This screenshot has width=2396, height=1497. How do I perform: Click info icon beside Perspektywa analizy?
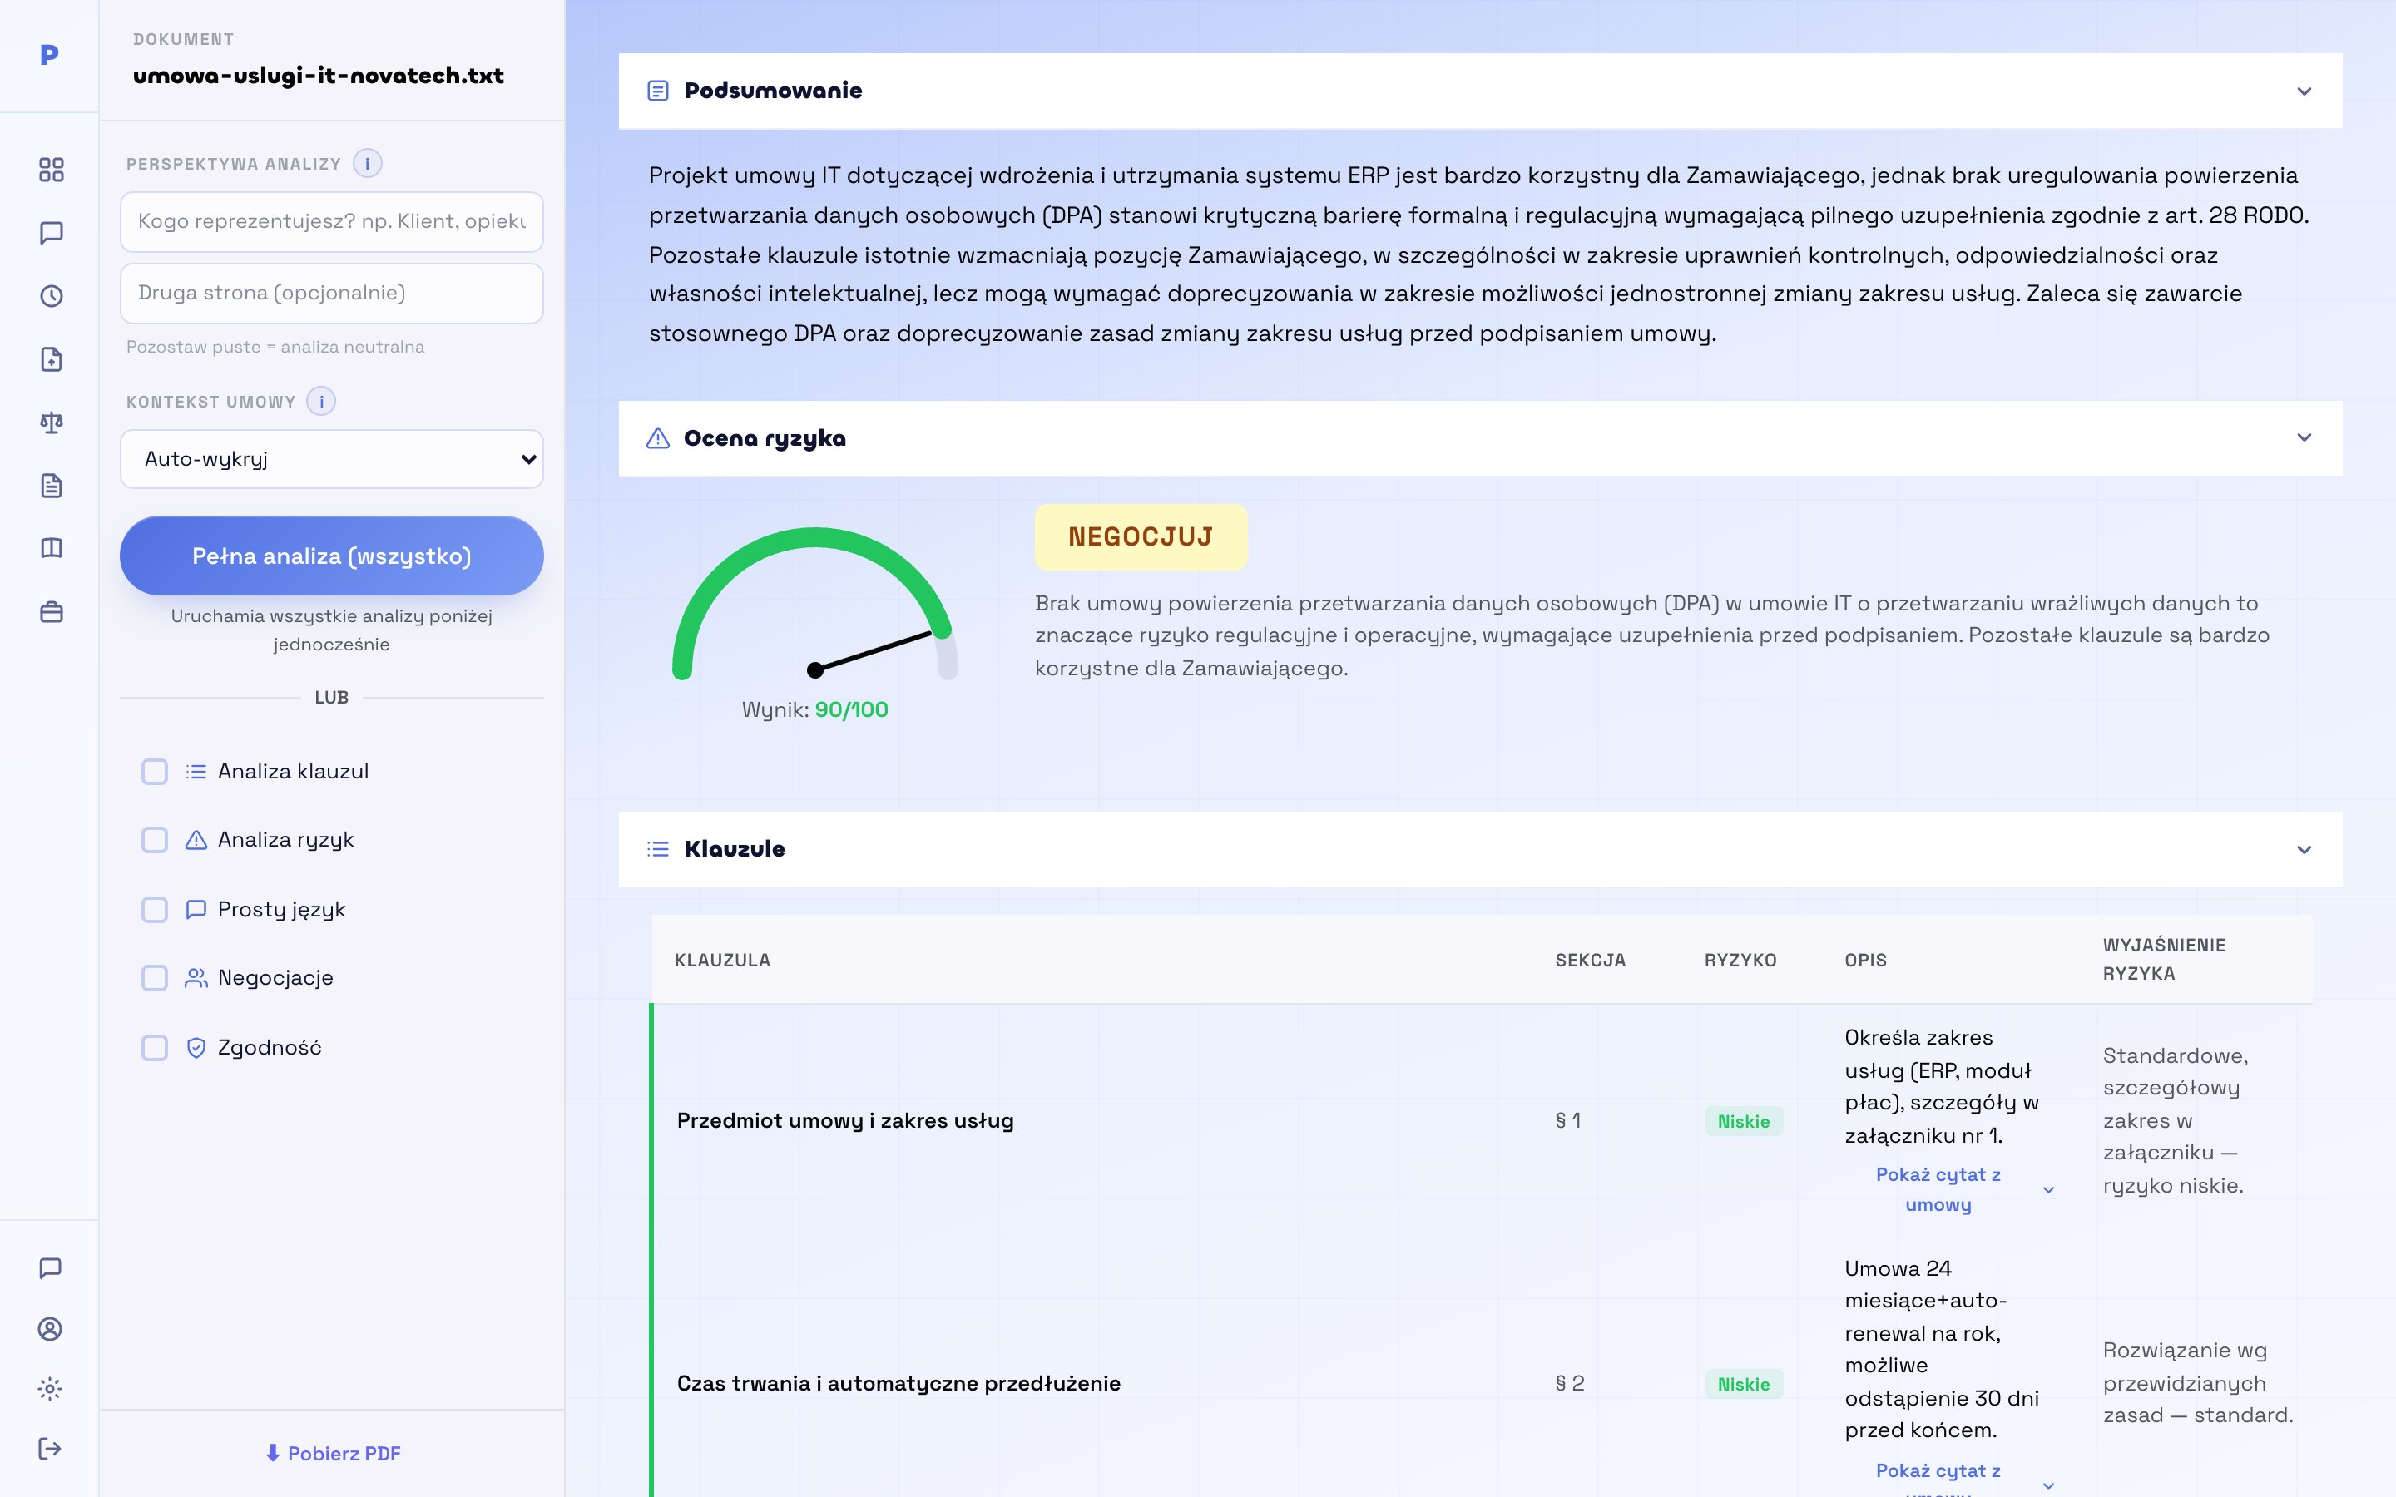368,163
